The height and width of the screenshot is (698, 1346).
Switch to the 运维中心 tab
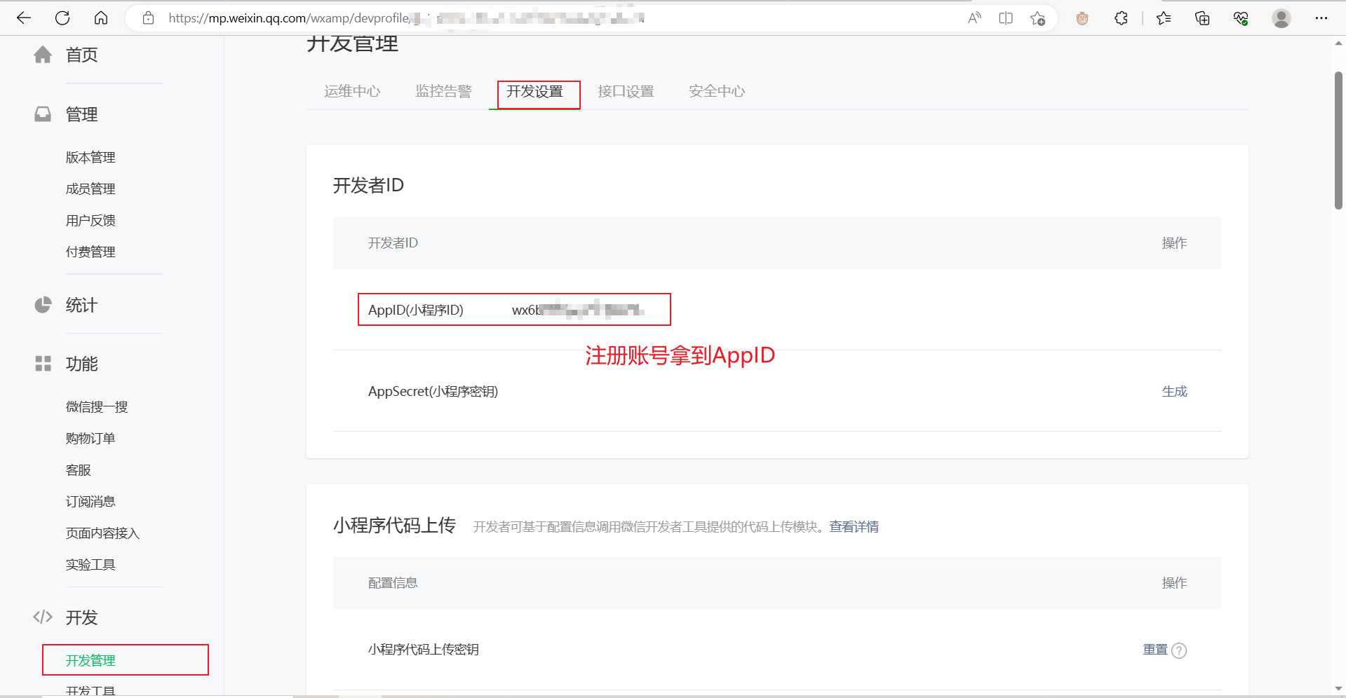[x=352, y=91]
